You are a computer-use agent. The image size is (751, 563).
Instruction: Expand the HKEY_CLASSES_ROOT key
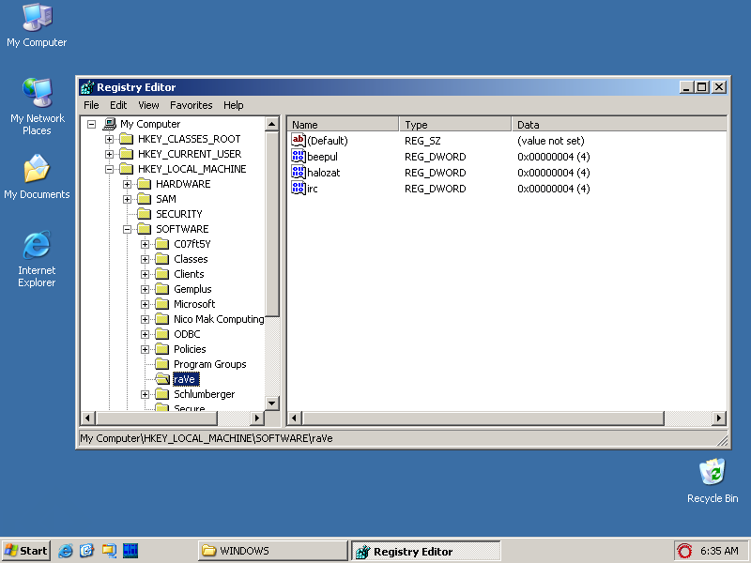pos(109,139)
